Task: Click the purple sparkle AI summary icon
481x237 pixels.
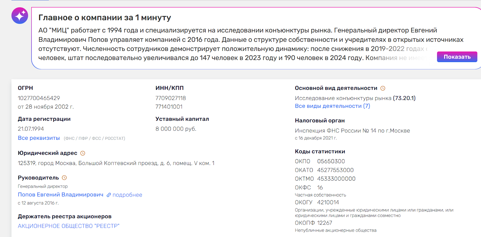Action: (x=20, y=16)
